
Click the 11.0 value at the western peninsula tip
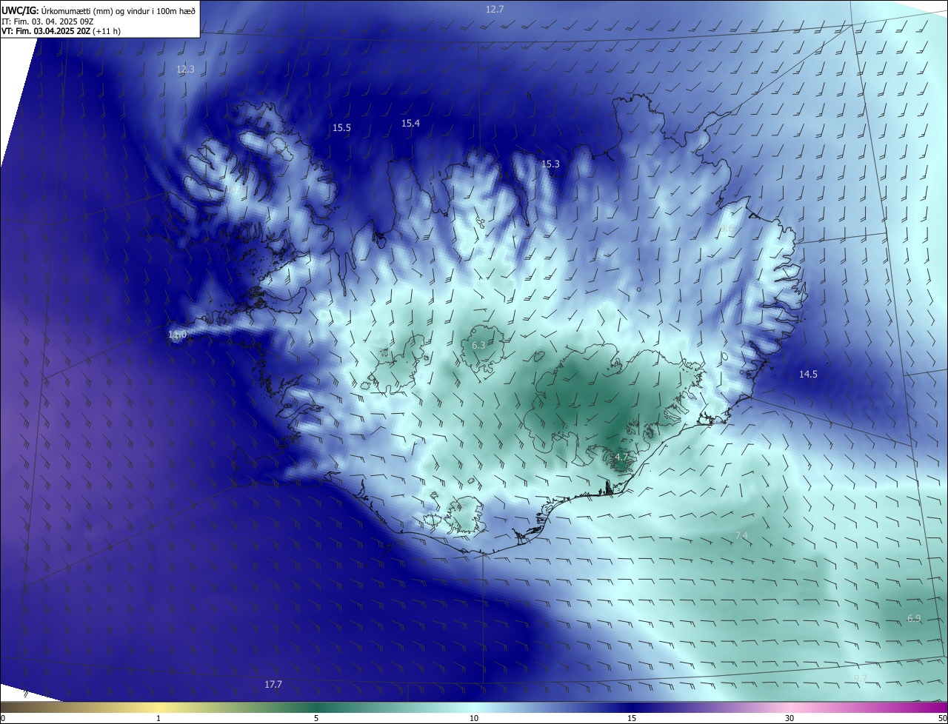(178, 335)
